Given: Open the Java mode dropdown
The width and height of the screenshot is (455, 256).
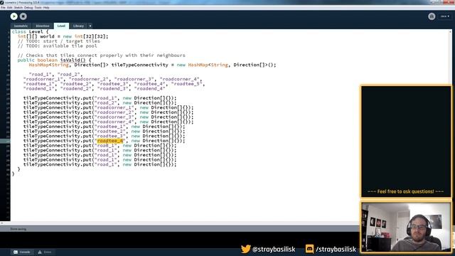Looking at the screenshot, I should pos(445,16).
